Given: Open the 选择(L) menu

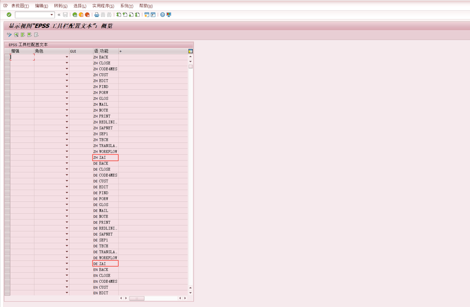Looking at the screenshot, I should click(x=80, y=6).
